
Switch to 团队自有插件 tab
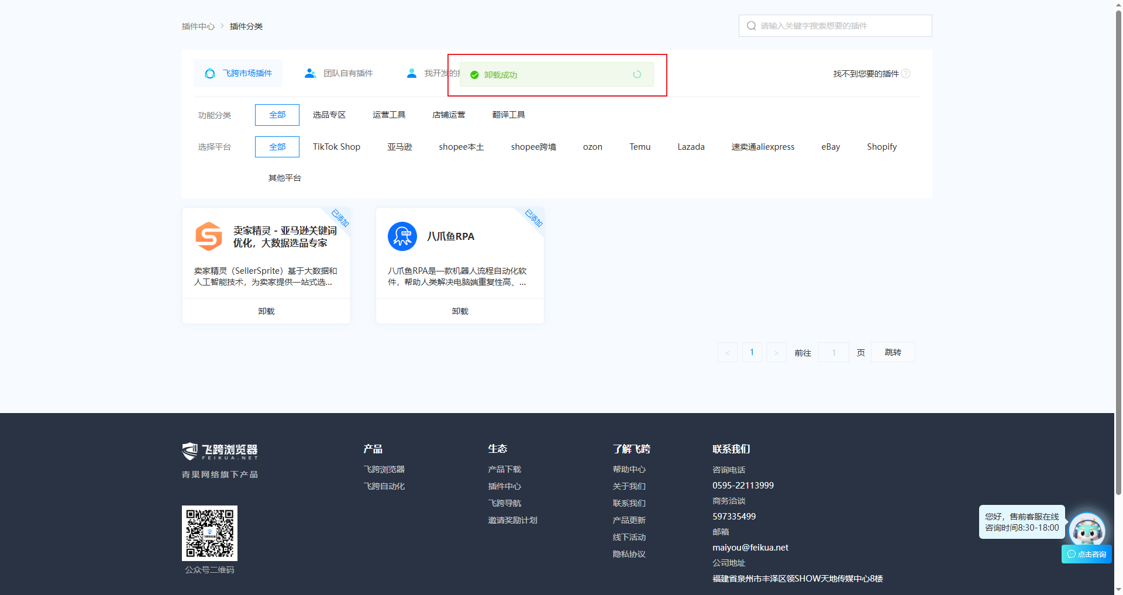(339, 73)
